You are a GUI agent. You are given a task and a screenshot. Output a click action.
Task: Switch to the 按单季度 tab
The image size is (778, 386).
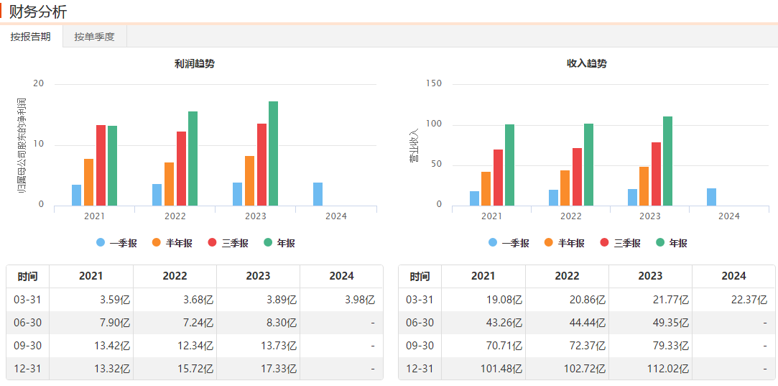click(95, 37)
